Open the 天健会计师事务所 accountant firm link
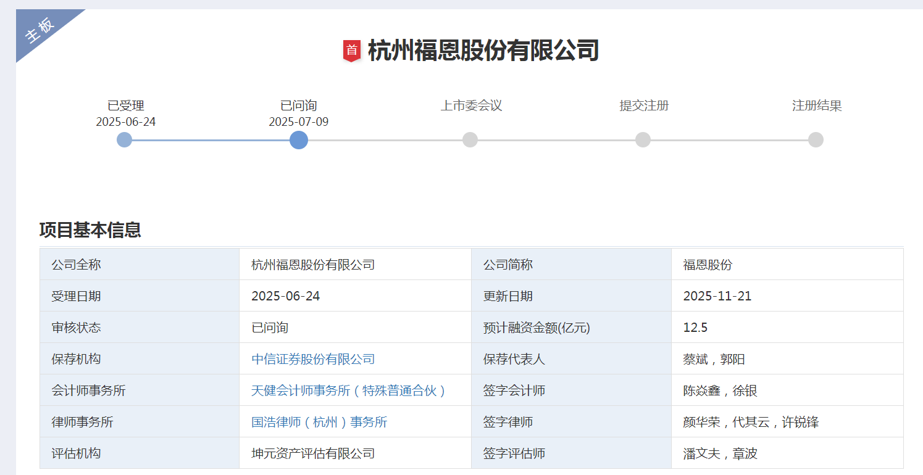Screen dimensions: 923x475 click(348, 390)
